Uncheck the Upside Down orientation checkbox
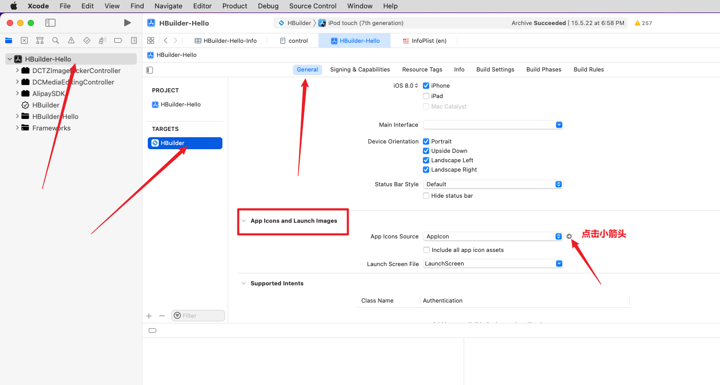Screen dimensions: 720x385 (x=426, y=151)
